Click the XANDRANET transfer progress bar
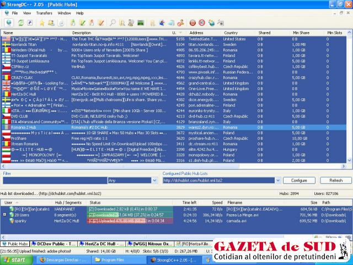353x265 pixels. coord(130,209)
